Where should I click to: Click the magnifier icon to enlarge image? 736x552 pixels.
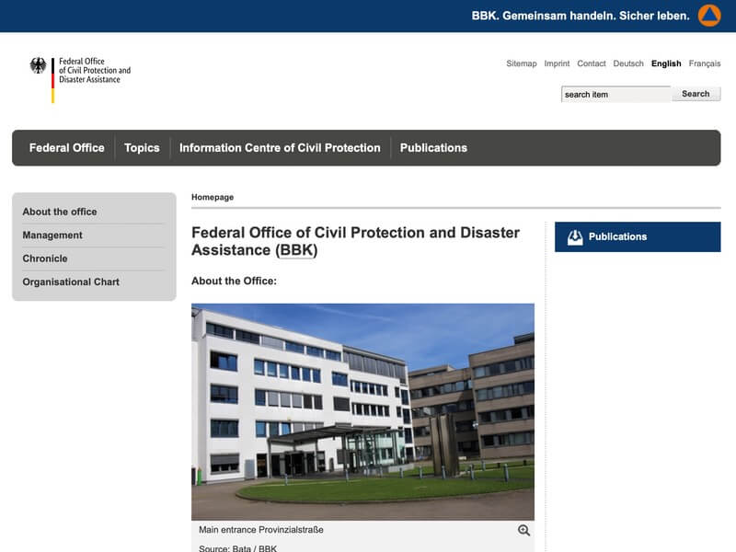(x=523, y=530)
